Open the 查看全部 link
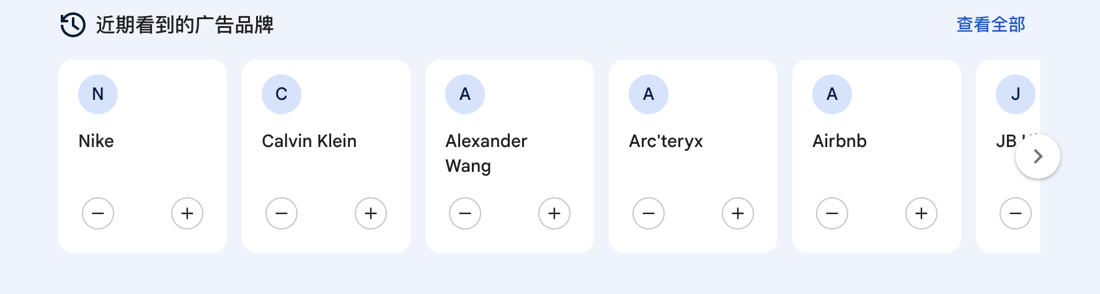 click(990, 25)
